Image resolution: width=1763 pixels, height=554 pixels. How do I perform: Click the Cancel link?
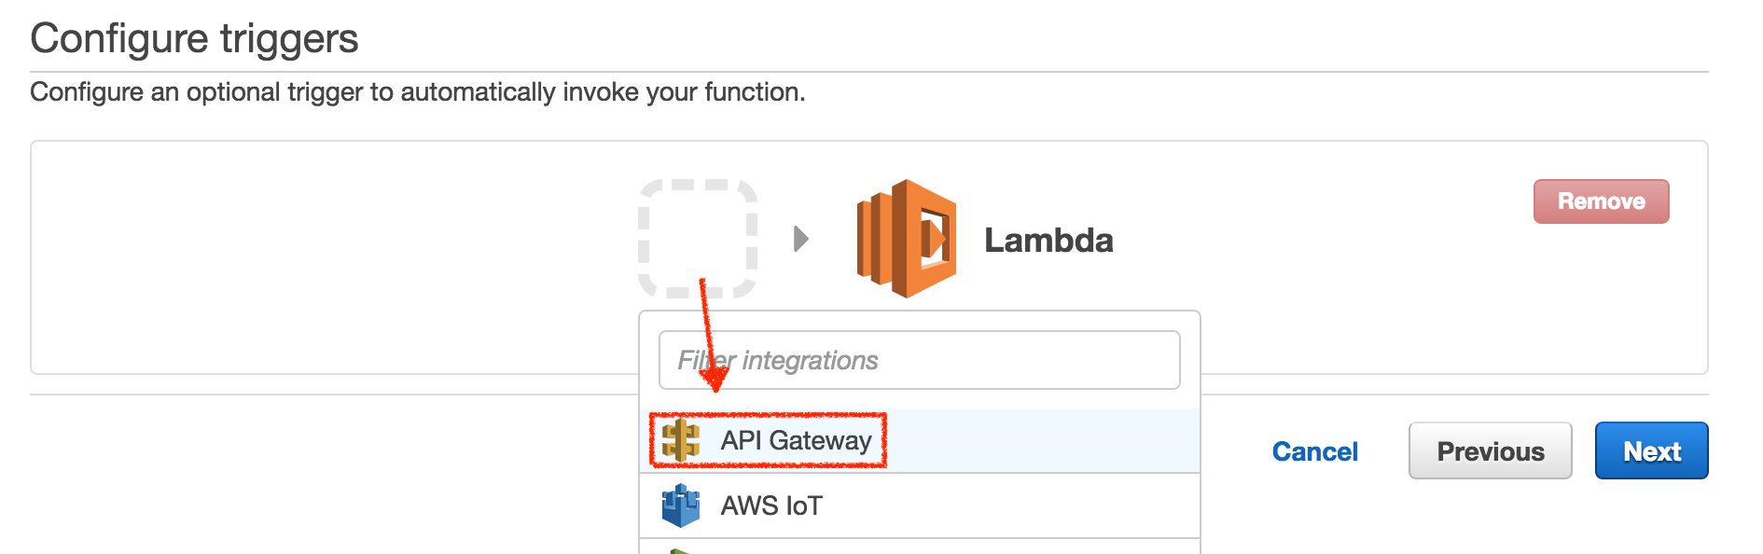click(x=1314, y=451)
